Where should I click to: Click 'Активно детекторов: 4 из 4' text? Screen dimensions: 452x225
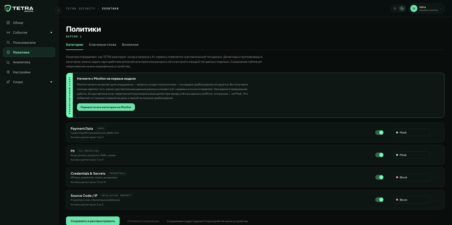point(87,137)
